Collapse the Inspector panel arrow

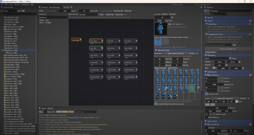pyautogui.click(x=205, y=8)
